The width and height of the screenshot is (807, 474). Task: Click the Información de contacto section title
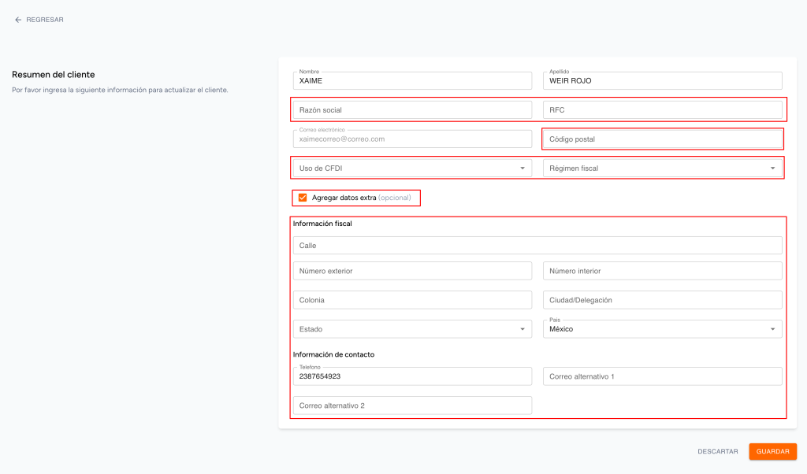pos(333,355)
